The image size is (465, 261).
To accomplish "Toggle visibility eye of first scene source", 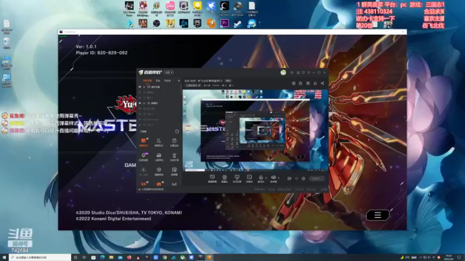I will 139,87.
